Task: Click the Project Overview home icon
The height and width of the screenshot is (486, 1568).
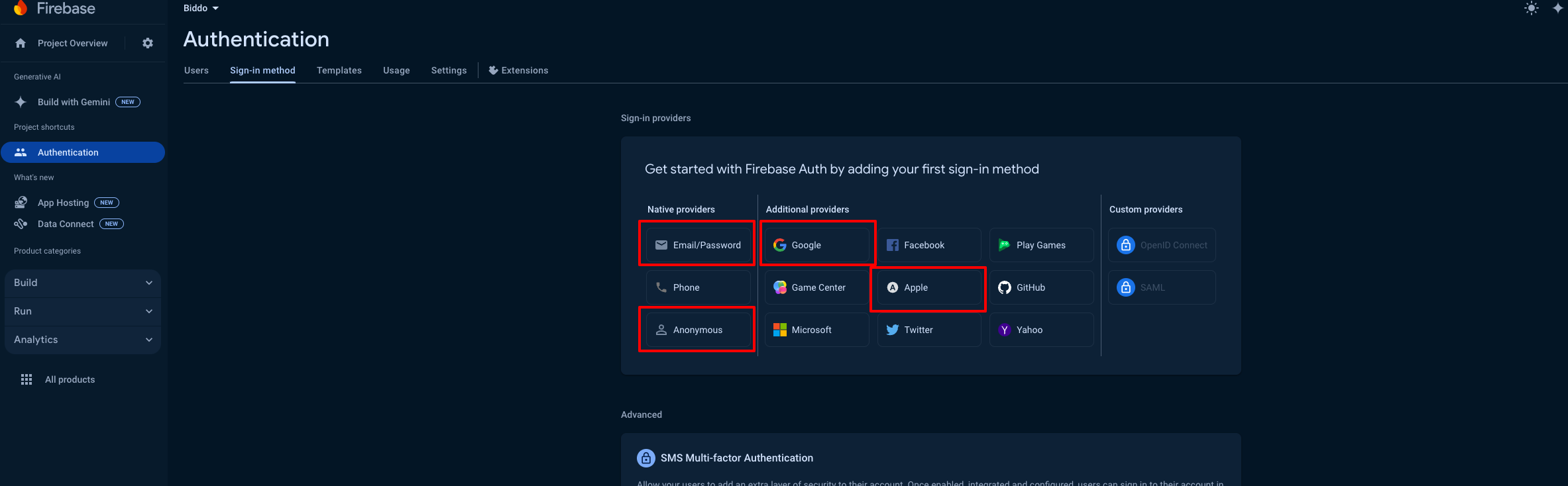Action: click(21, 43)
